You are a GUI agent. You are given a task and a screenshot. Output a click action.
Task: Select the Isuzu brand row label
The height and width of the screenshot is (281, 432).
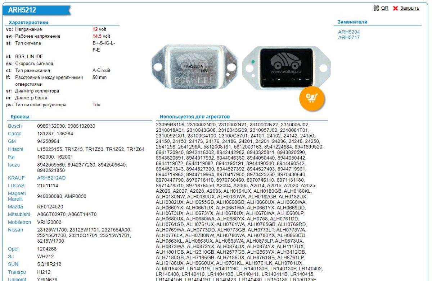14,165
